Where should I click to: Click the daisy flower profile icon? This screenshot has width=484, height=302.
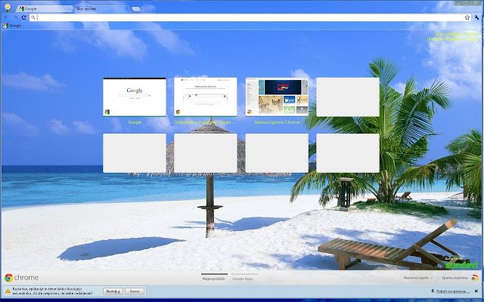(x=8, y=7)
